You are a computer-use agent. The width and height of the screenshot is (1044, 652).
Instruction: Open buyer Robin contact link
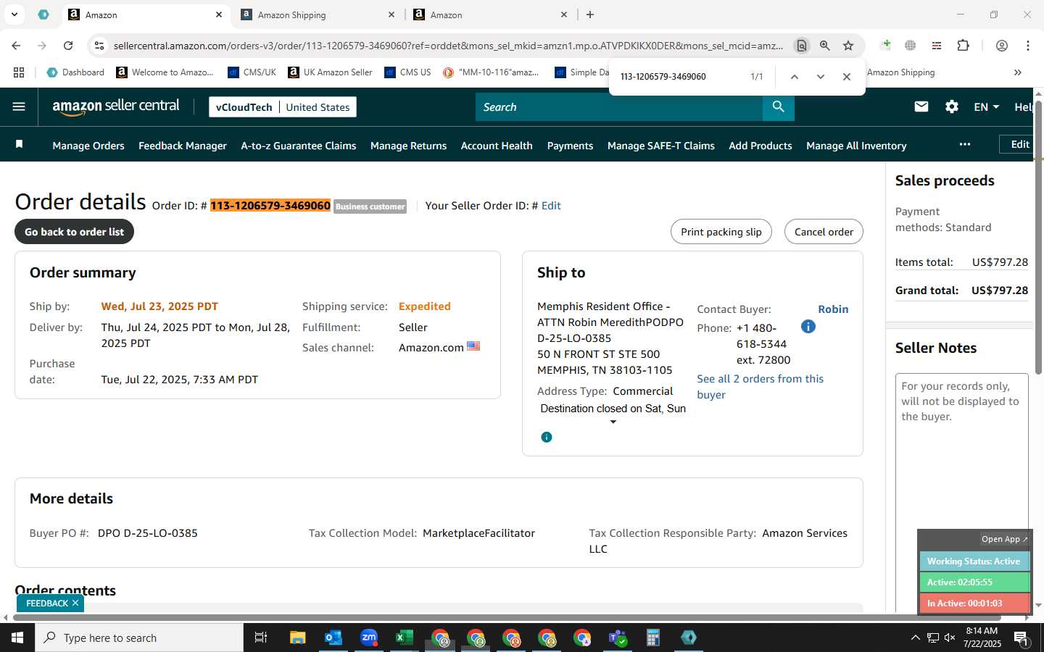tap(833, 309)
